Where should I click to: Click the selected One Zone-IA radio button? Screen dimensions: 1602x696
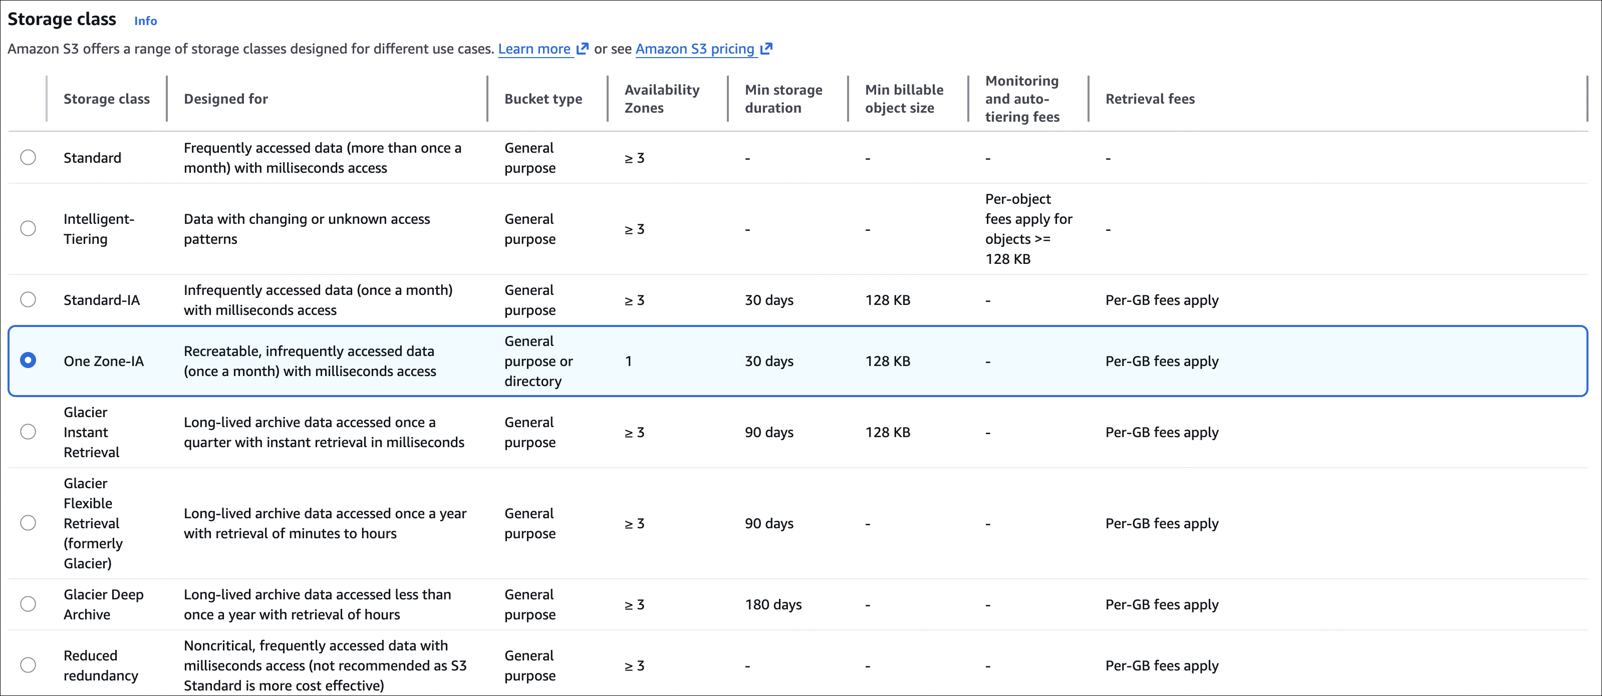tap(28, 361)
